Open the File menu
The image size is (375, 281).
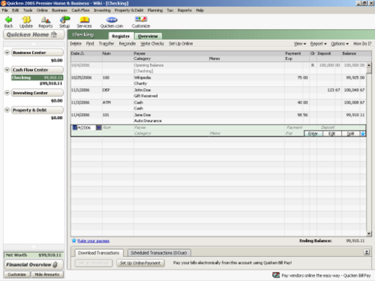tap(5, 10)
